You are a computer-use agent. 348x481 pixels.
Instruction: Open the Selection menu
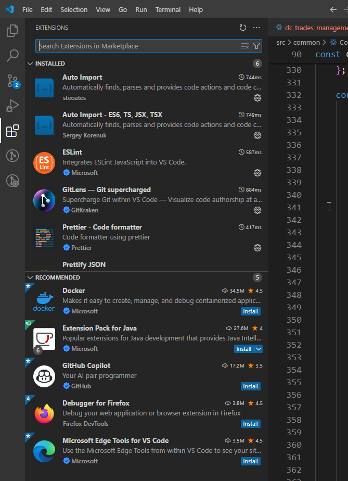(x=74, y=9)
